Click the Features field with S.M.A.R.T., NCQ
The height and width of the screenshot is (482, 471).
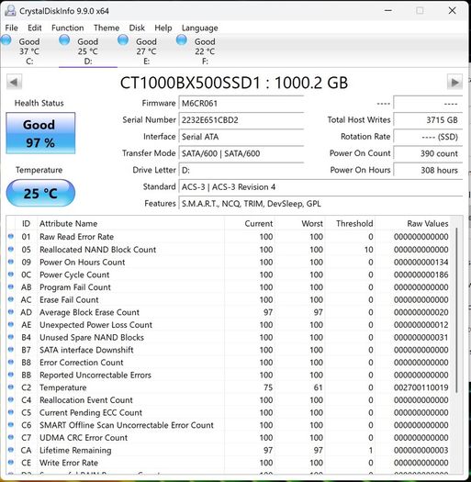coord(320,203)
